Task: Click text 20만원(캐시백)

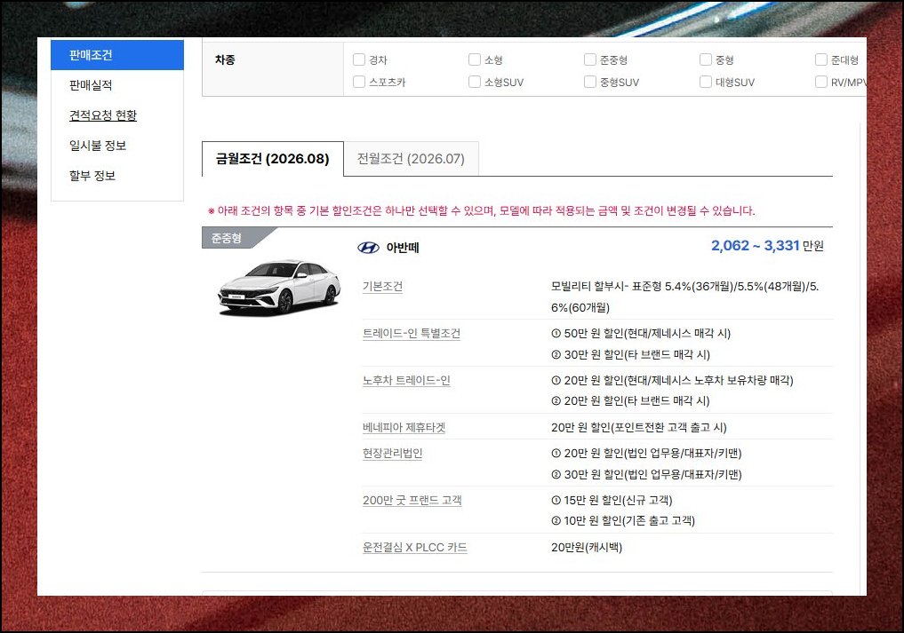Action: pos(587,547)
